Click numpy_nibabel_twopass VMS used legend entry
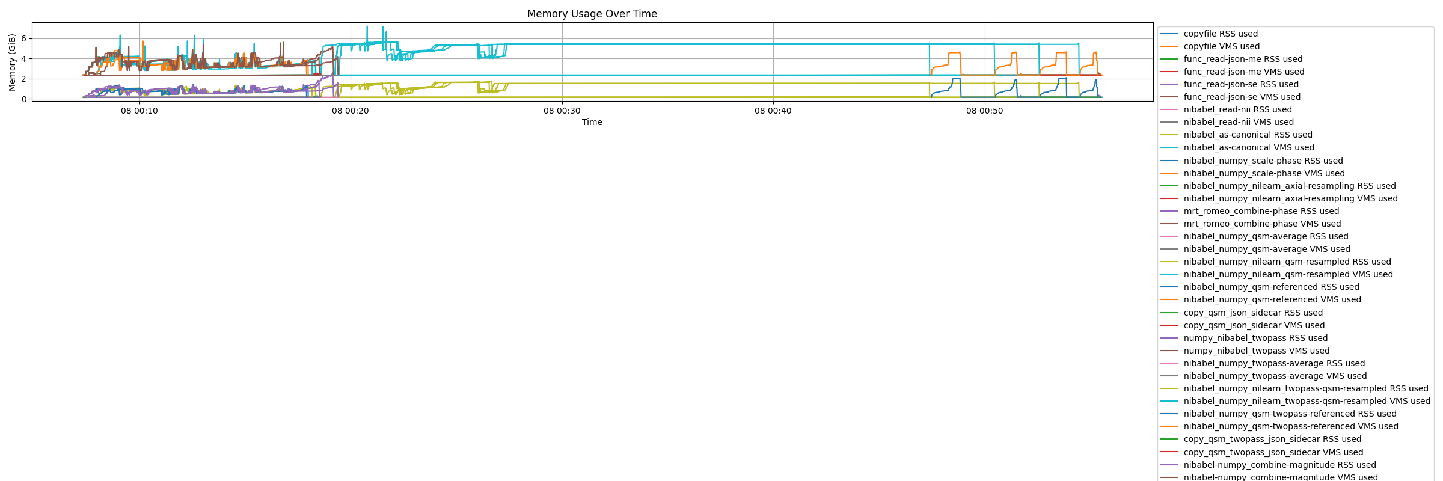The width and height of the screenshot is (1443, 481). (x=1245, y=351)
